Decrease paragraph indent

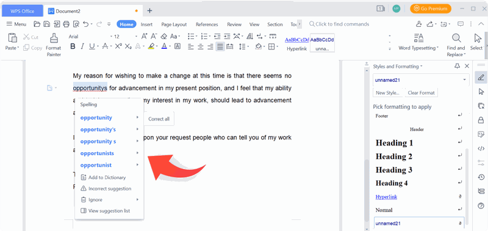(x=217, y=36)
